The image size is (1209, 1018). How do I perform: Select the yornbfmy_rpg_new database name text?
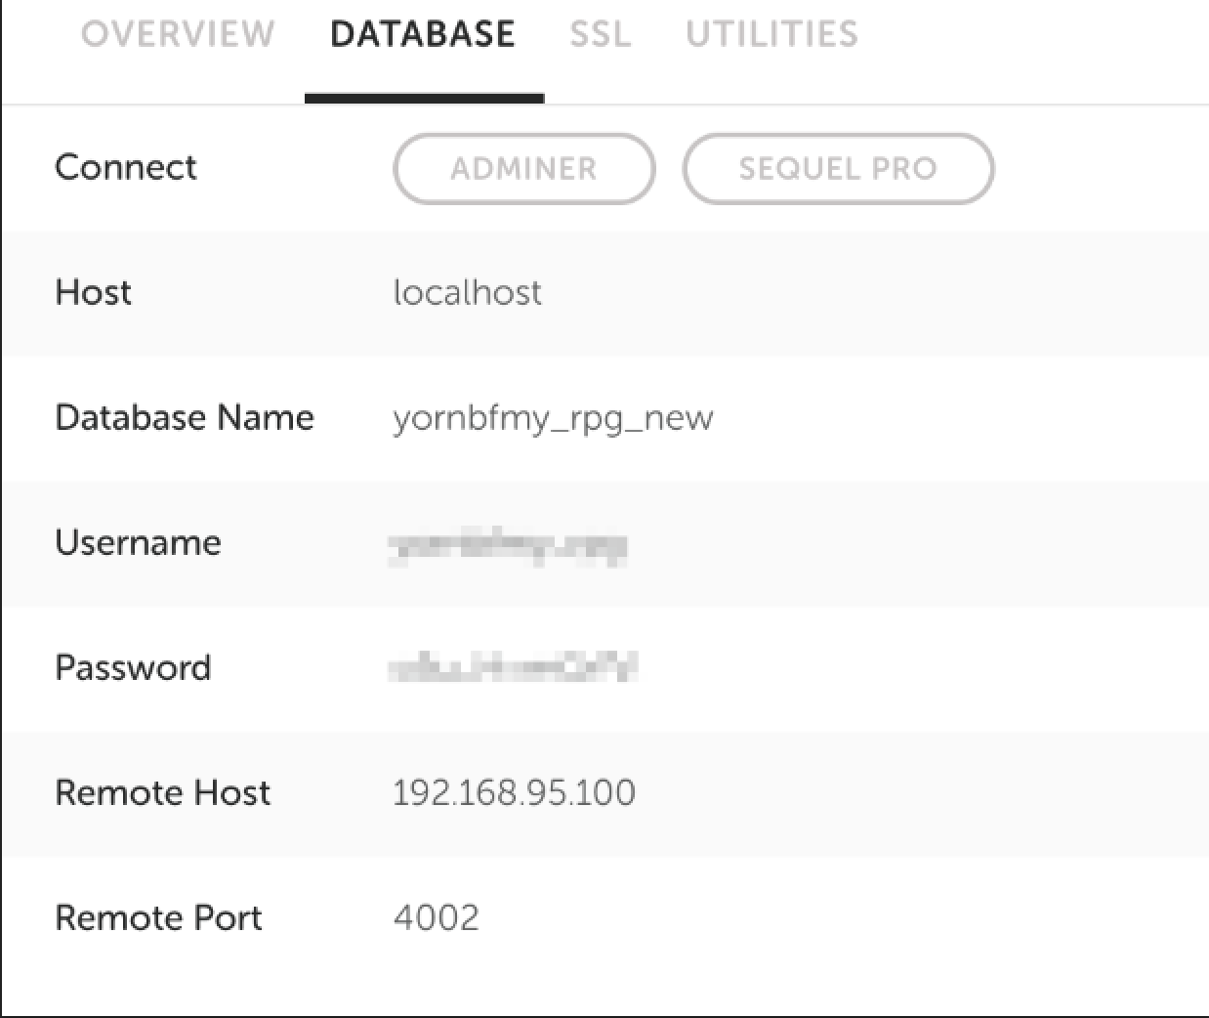point(553,418)
